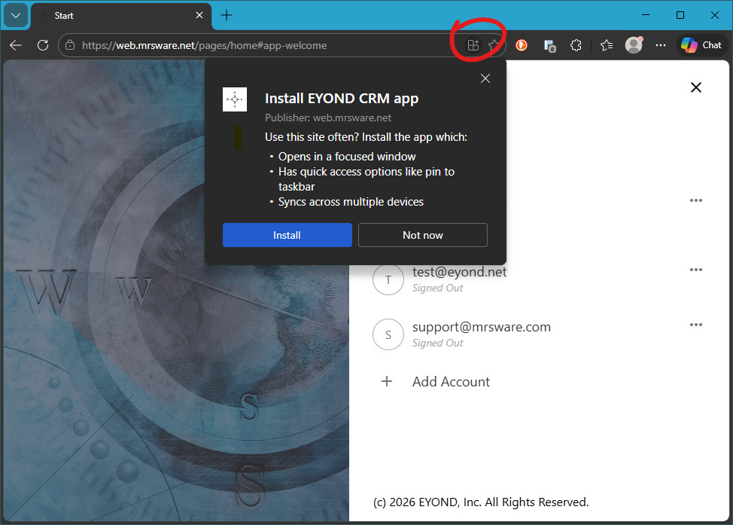Click the S avatar circle
This screenshot has width=733, height=525.
coord(388,334)
